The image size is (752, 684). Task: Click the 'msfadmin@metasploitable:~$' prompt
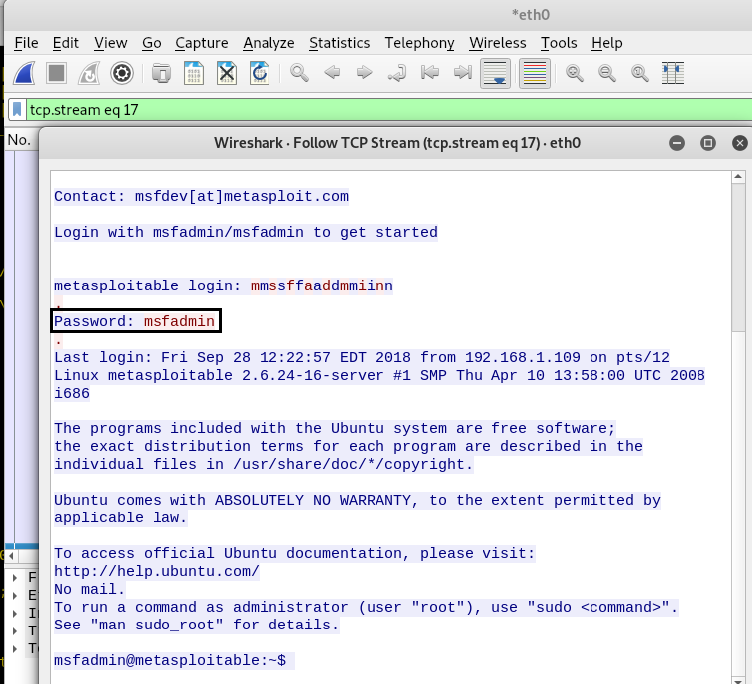pos(170,660)
